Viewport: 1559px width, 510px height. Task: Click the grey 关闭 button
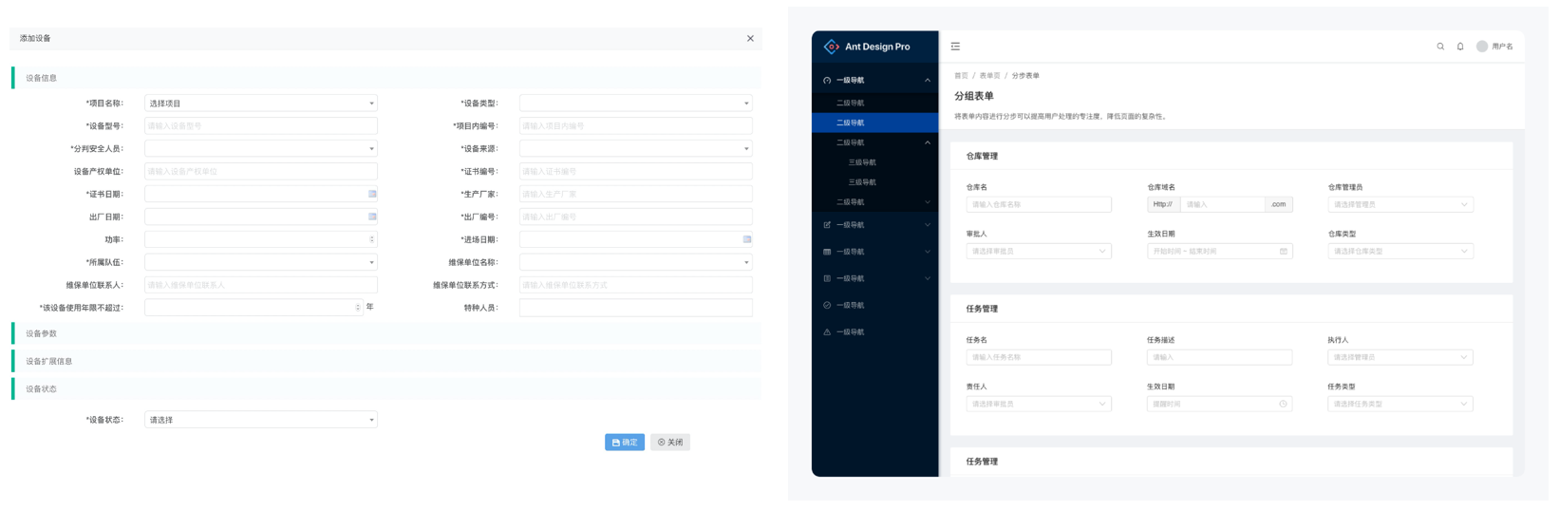click(x=670, y=443)
